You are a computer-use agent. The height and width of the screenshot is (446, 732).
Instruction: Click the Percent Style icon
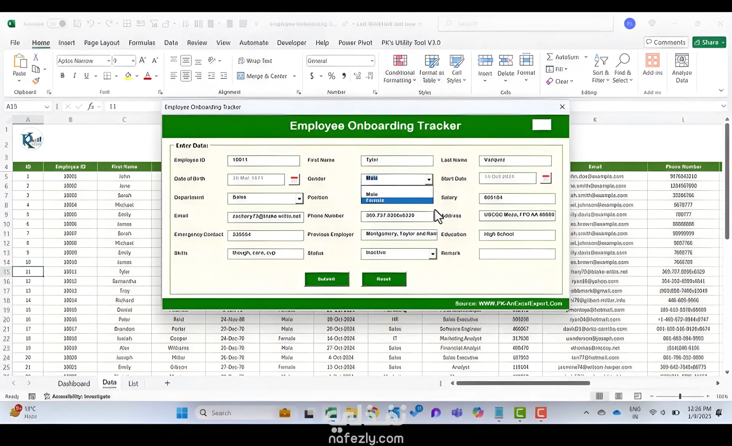pyautogui.click(x=332, y=76)
